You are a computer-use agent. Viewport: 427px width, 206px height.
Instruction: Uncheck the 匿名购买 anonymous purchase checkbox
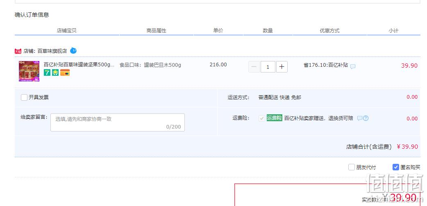[x=396, y=167]
